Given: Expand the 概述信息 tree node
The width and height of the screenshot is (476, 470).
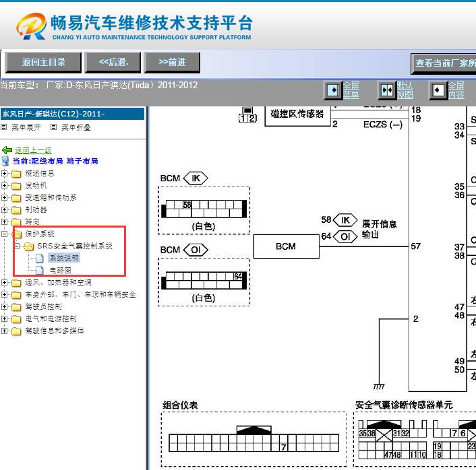Looking at the screenshot, I should [x=4, y=174].
